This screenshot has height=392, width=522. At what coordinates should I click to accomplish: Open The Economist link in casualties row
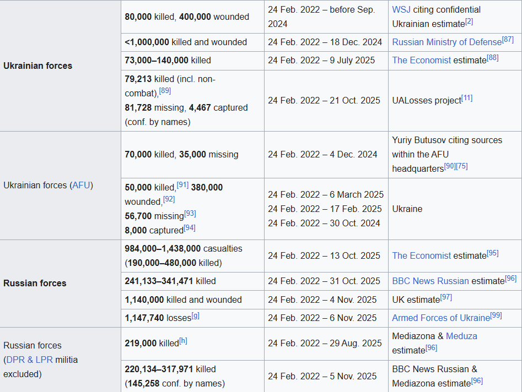coord(421,255)
